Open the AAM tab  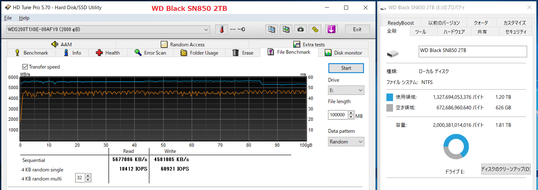coord(62,44)
